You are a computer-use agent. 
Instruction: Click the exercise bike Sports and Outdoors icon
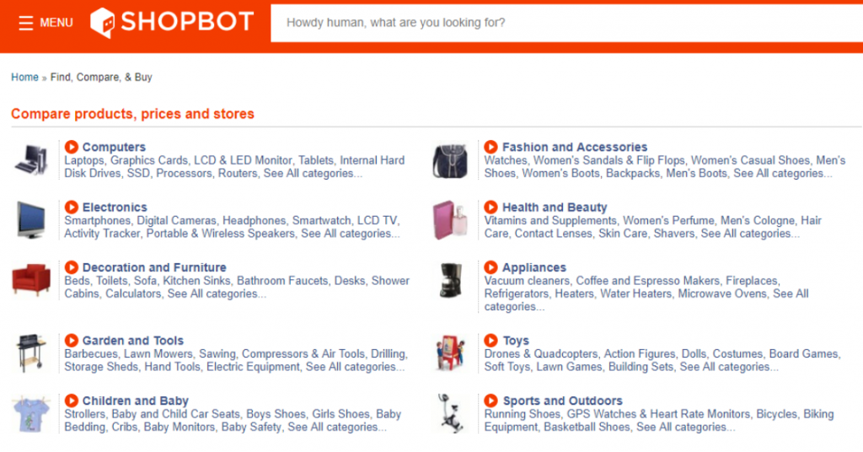tap(450, 413)
